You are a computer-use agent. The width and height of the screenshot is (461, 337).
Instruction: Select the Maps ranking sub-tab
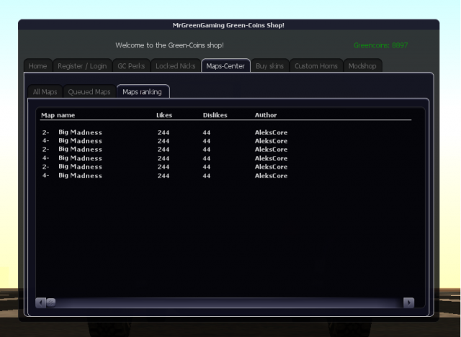point(143,92)
